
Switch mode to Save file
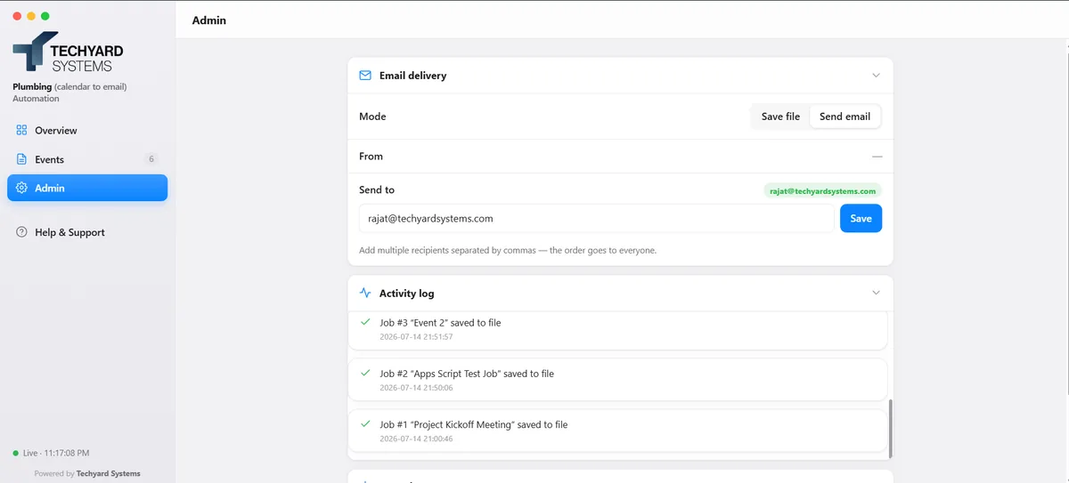[780, 117]
